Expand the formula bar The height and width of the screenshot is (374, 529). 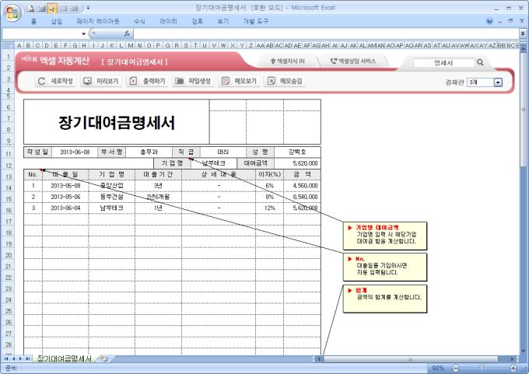coord(523,33)
